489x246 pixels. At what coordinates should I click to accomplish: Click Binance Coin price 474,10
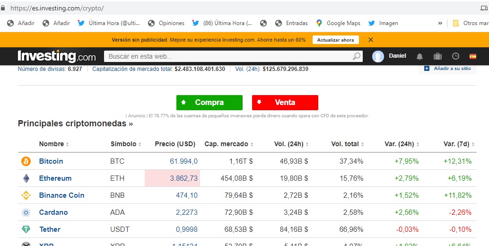tap(186, 195)
